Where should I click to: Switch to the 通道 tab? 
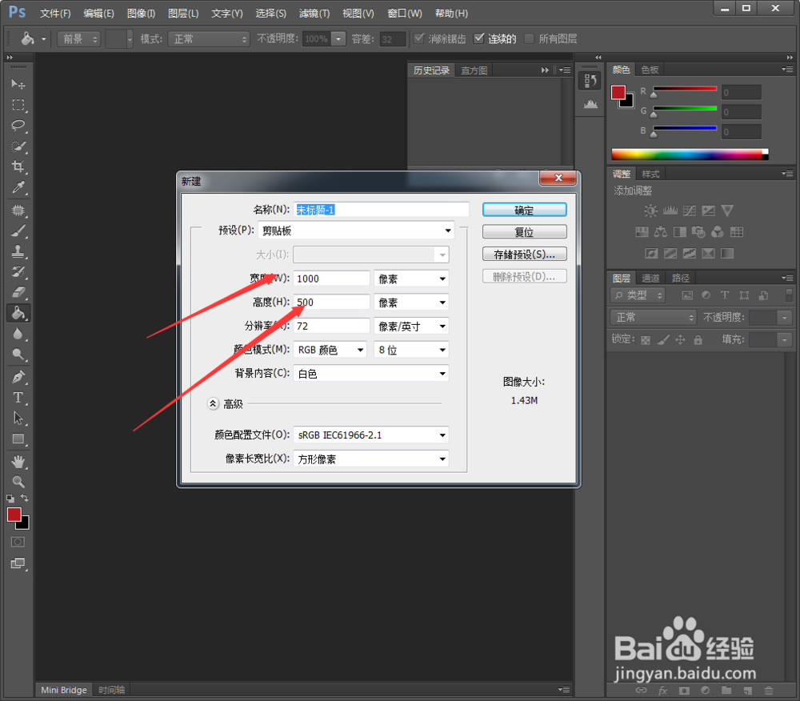coord(650,278)
